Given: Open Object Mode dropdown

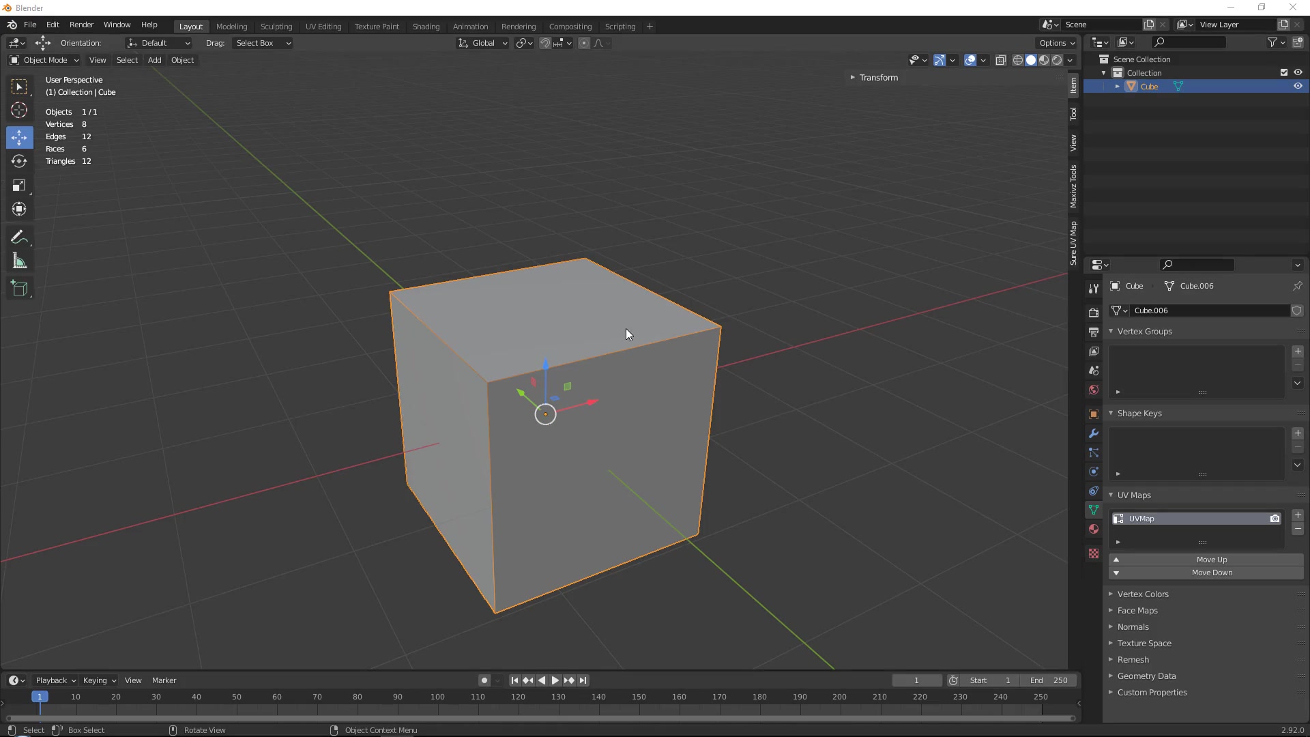Looking at the screenshot, I should [x=44, y=60].
